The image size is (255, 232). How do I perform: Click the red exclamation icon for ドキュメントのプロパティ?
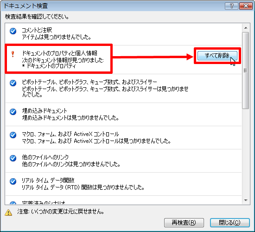coord(13,54)
